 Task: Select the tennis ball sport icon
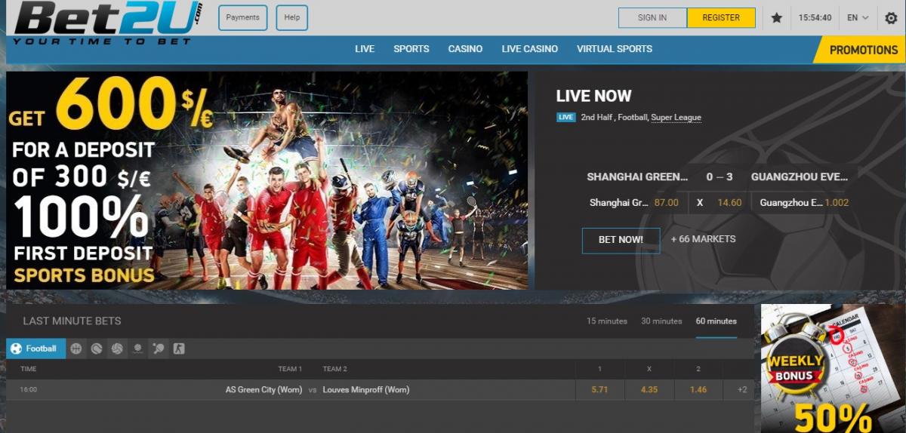(x=97, y=349)
